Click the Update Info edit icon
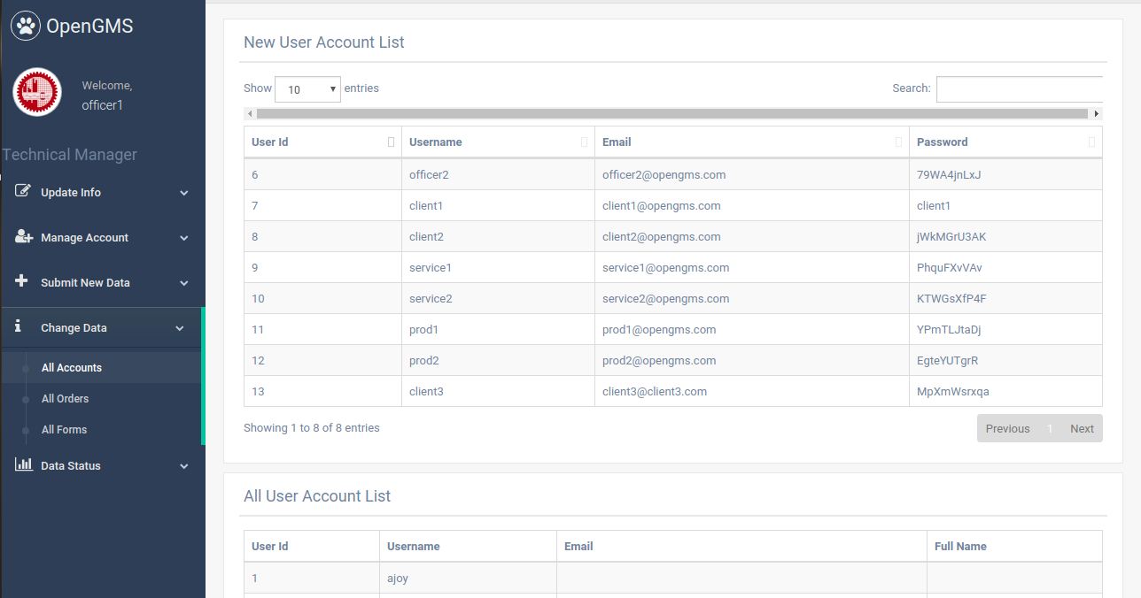1141x598 pixels. tap(23, 192)
